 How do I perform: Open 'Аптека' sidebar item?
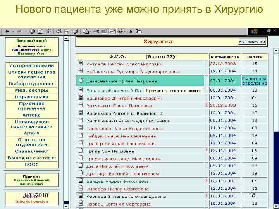[31, 115]
